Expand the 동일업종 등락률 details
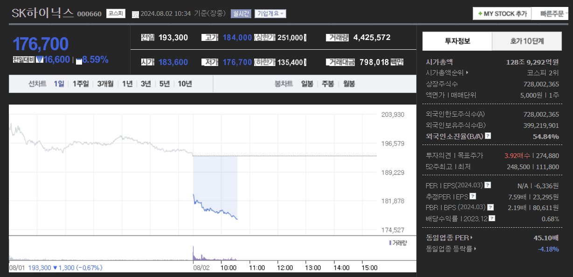This screenshot has width=573, height=277. (450, 249)
